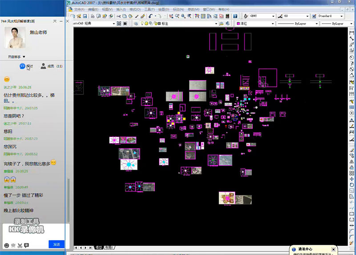Click the Publish icon

click(x=105, y=16)
